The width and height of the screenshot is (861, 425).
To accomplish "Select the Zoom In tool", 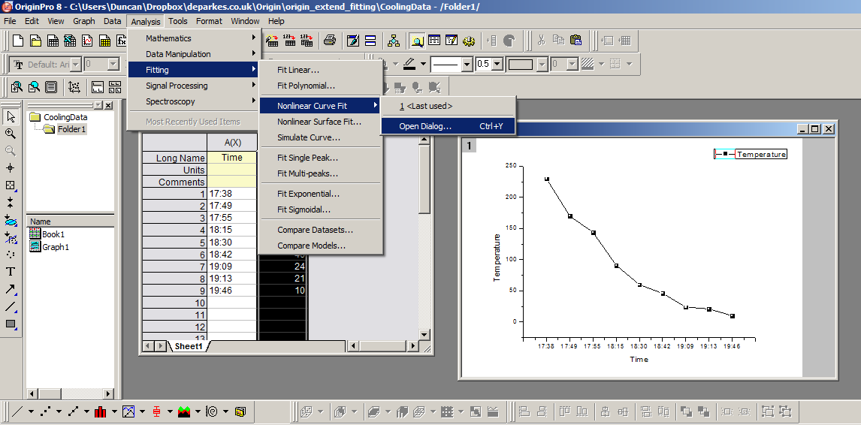I will [x=11, y=134].
